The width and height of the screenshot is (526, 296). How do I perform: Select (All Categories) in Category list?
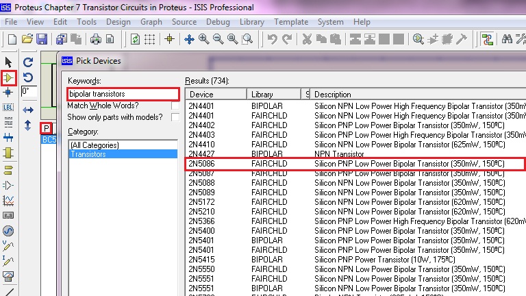[94, 145]
